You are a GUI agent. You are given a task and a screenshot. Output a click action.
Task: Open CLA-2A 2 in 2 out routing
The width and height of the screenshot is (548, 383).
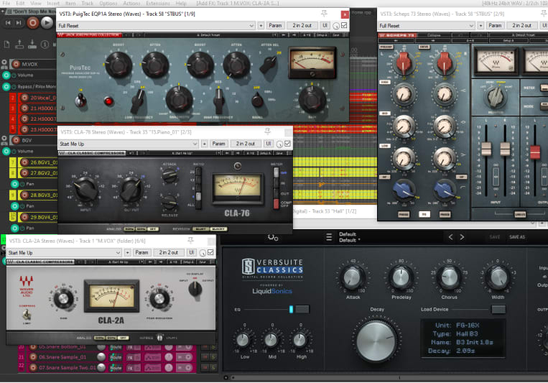pos(169,252)
